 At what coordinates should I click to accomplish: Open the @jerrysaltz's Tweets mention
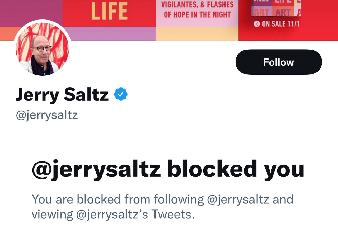pos(135,214)
